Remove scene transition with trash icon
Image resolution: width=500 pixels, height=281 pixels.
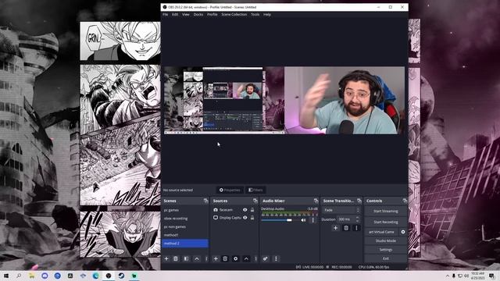[346, 228]
